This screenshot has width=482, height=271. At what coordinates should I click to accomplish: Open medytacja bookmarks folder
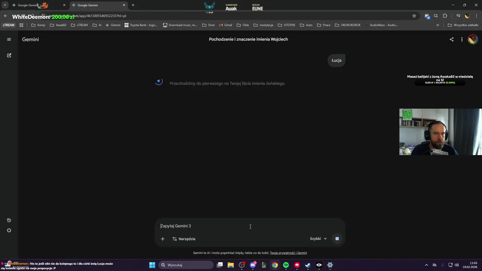(263, 25)
